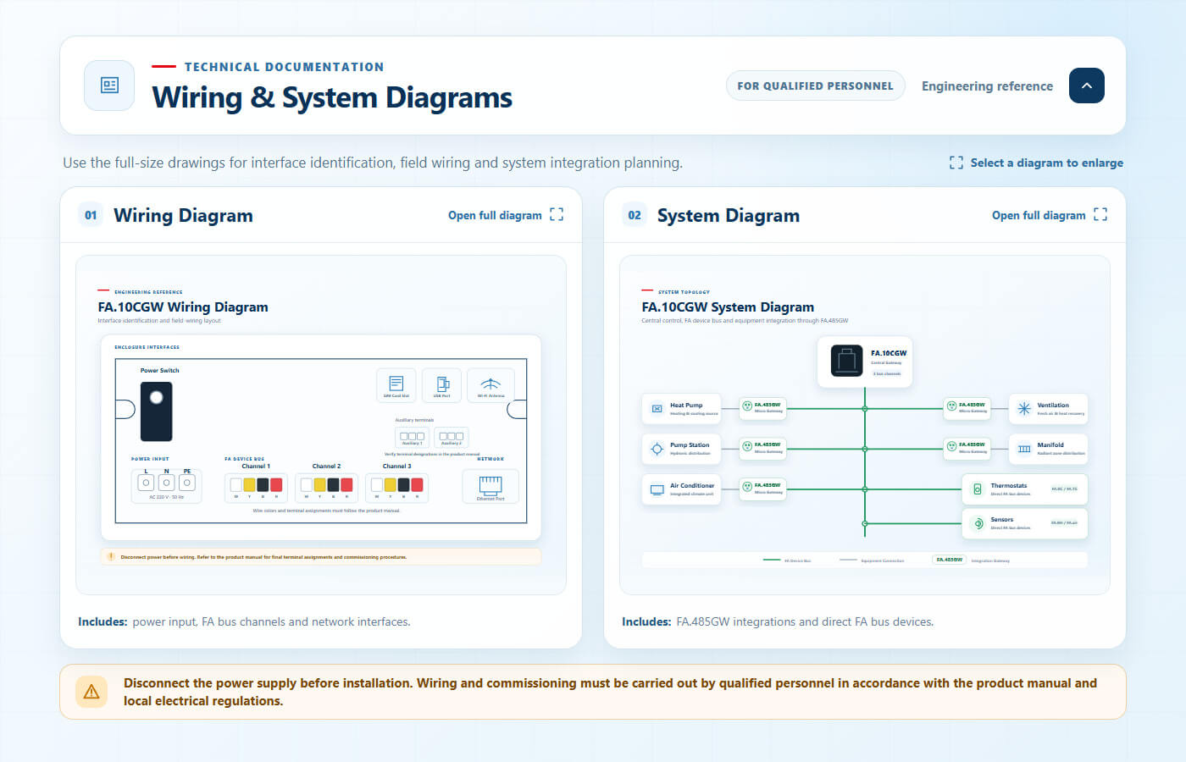Screen dimensions: 1186x762
Task: Click the red terminal of Channel 2
Action: click(346, 485)
